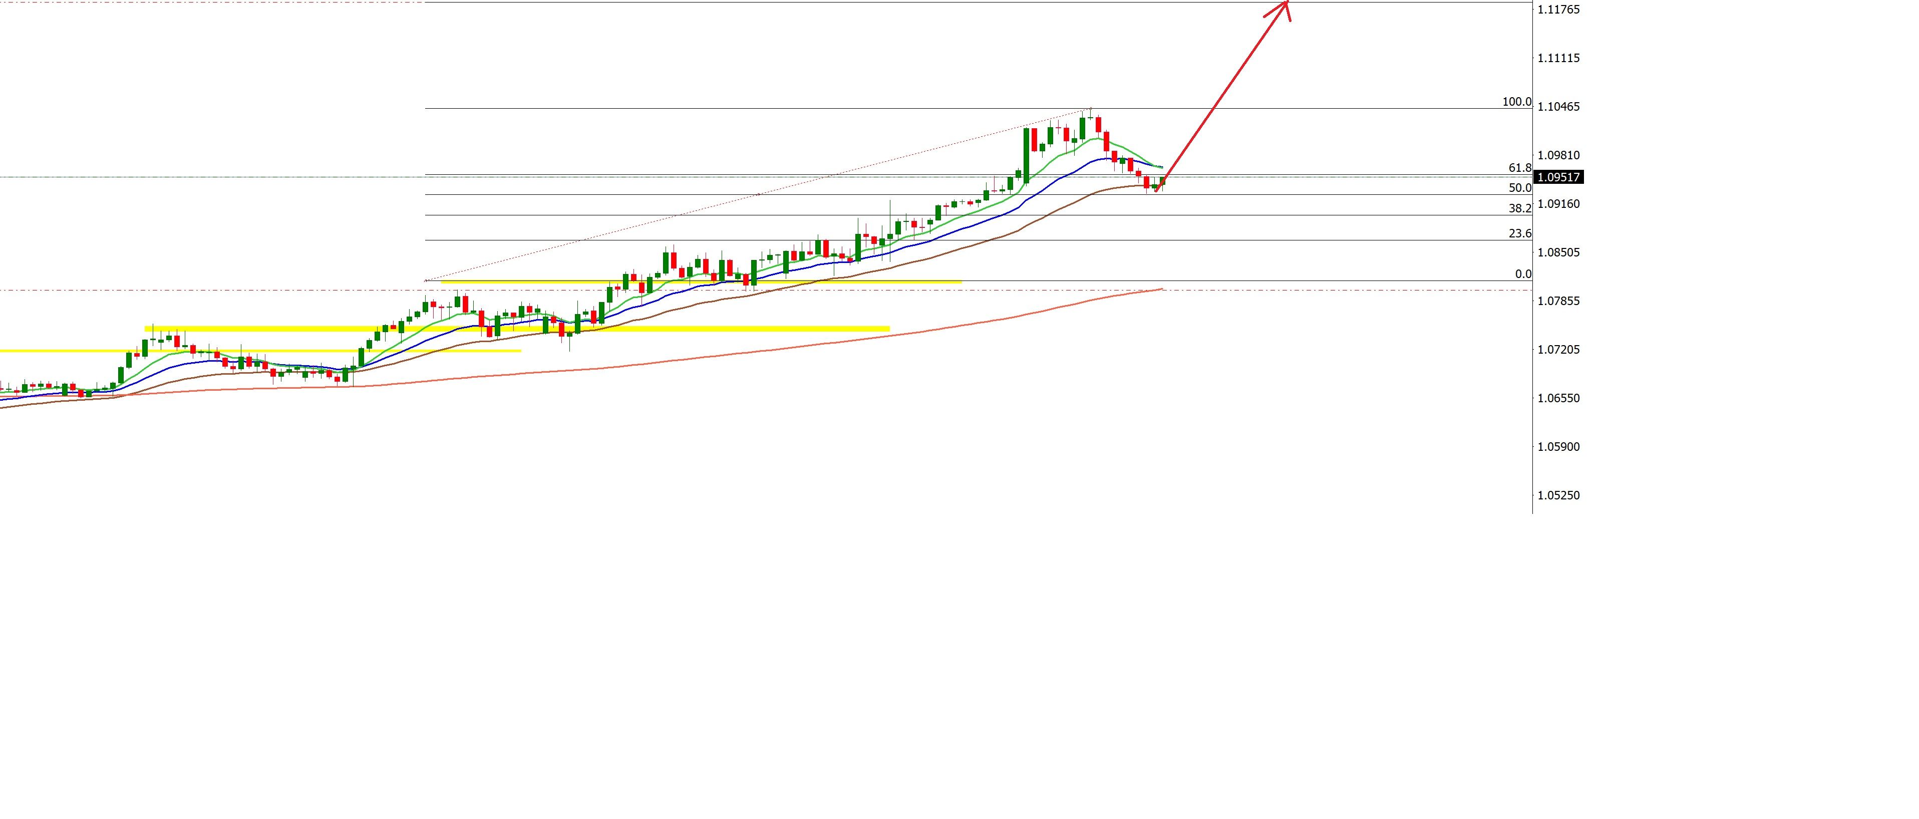Select the 1.06550 price scale value

[1558, 398]
